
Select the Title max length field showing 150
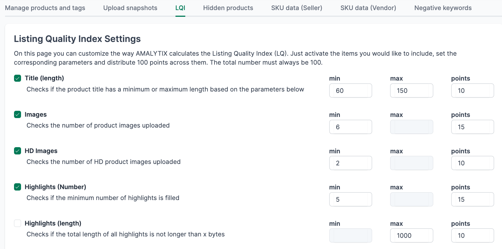[x=411, y=90]
